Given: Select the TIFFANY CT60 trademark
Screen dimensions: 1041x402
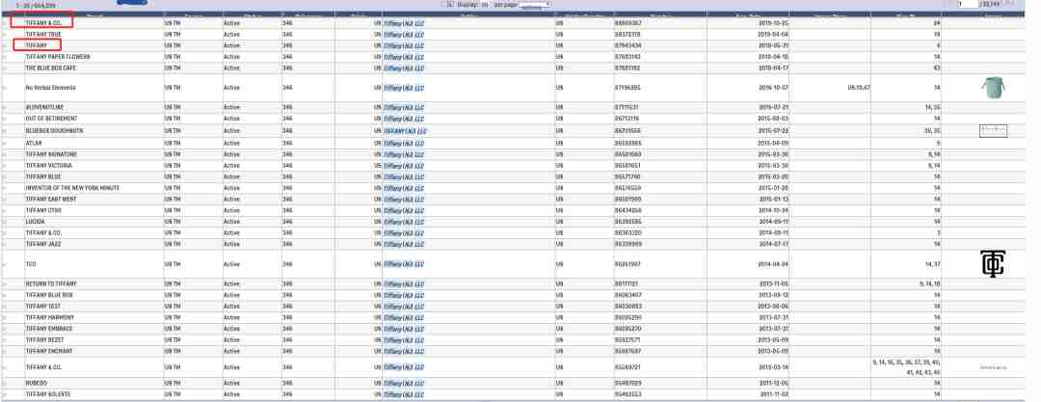Looking at the screenshot, I should pyautogui.click(x=43, y=210).
